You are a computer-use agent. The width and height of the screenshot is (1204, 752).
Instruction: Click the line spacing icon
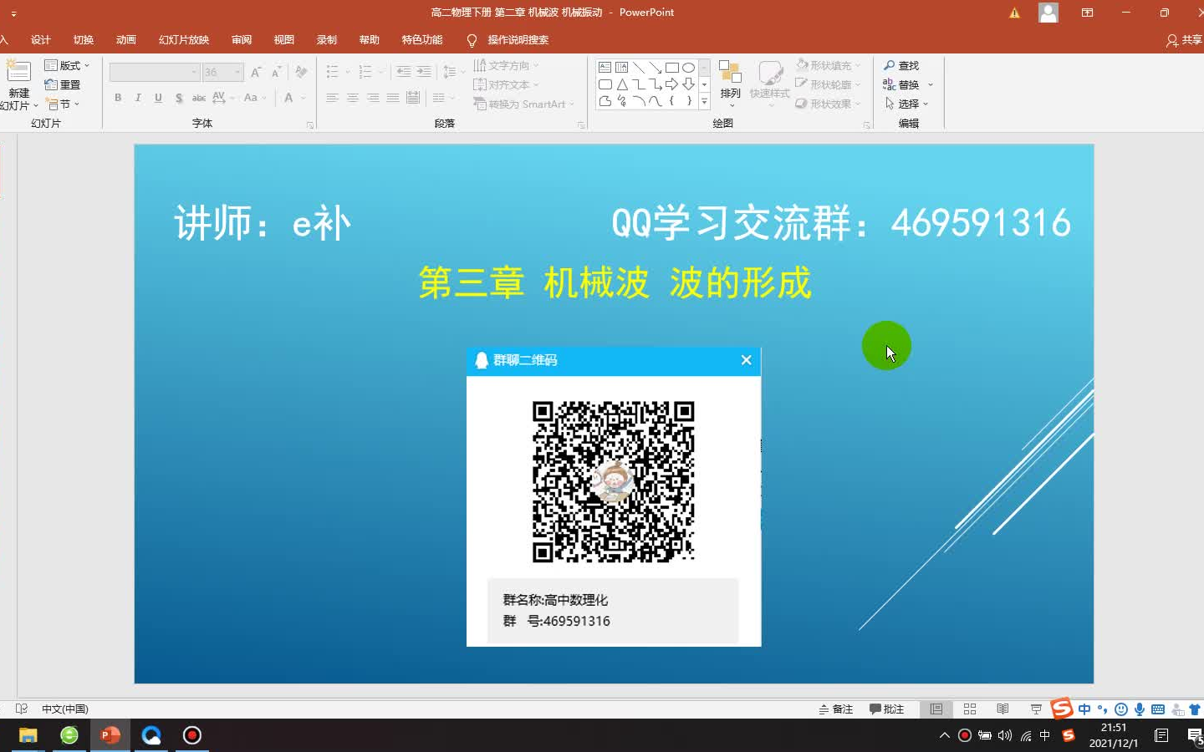[450, 73]
